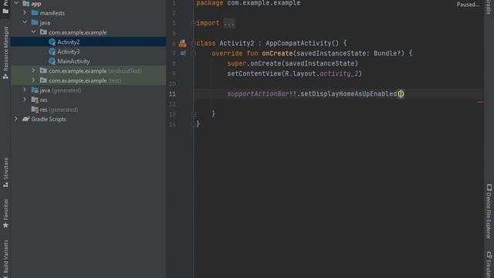This screenshot has width=494, height=278.
Task: Expand the Gradle Scripts node
Action: point(16,119)
